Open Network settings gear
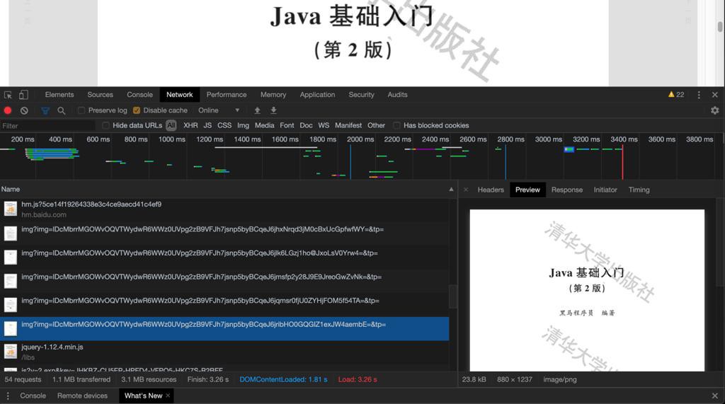The image size is (725, 404). coord(715,110)
